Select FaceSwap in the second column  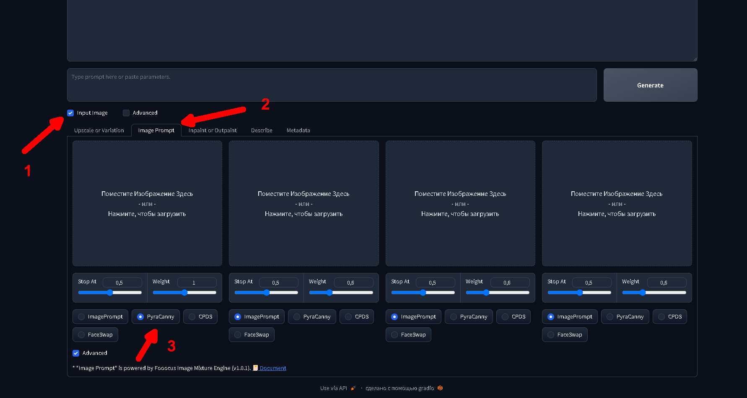(238, 335)
